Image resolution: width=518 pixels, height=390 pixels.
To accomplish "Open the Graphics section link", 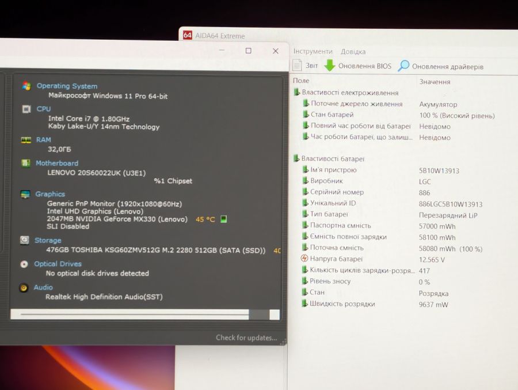I will (50, 194).
